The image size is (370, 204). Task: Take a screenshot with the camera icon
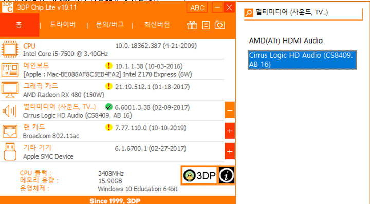pyautogui.click(x=220, y=25)
